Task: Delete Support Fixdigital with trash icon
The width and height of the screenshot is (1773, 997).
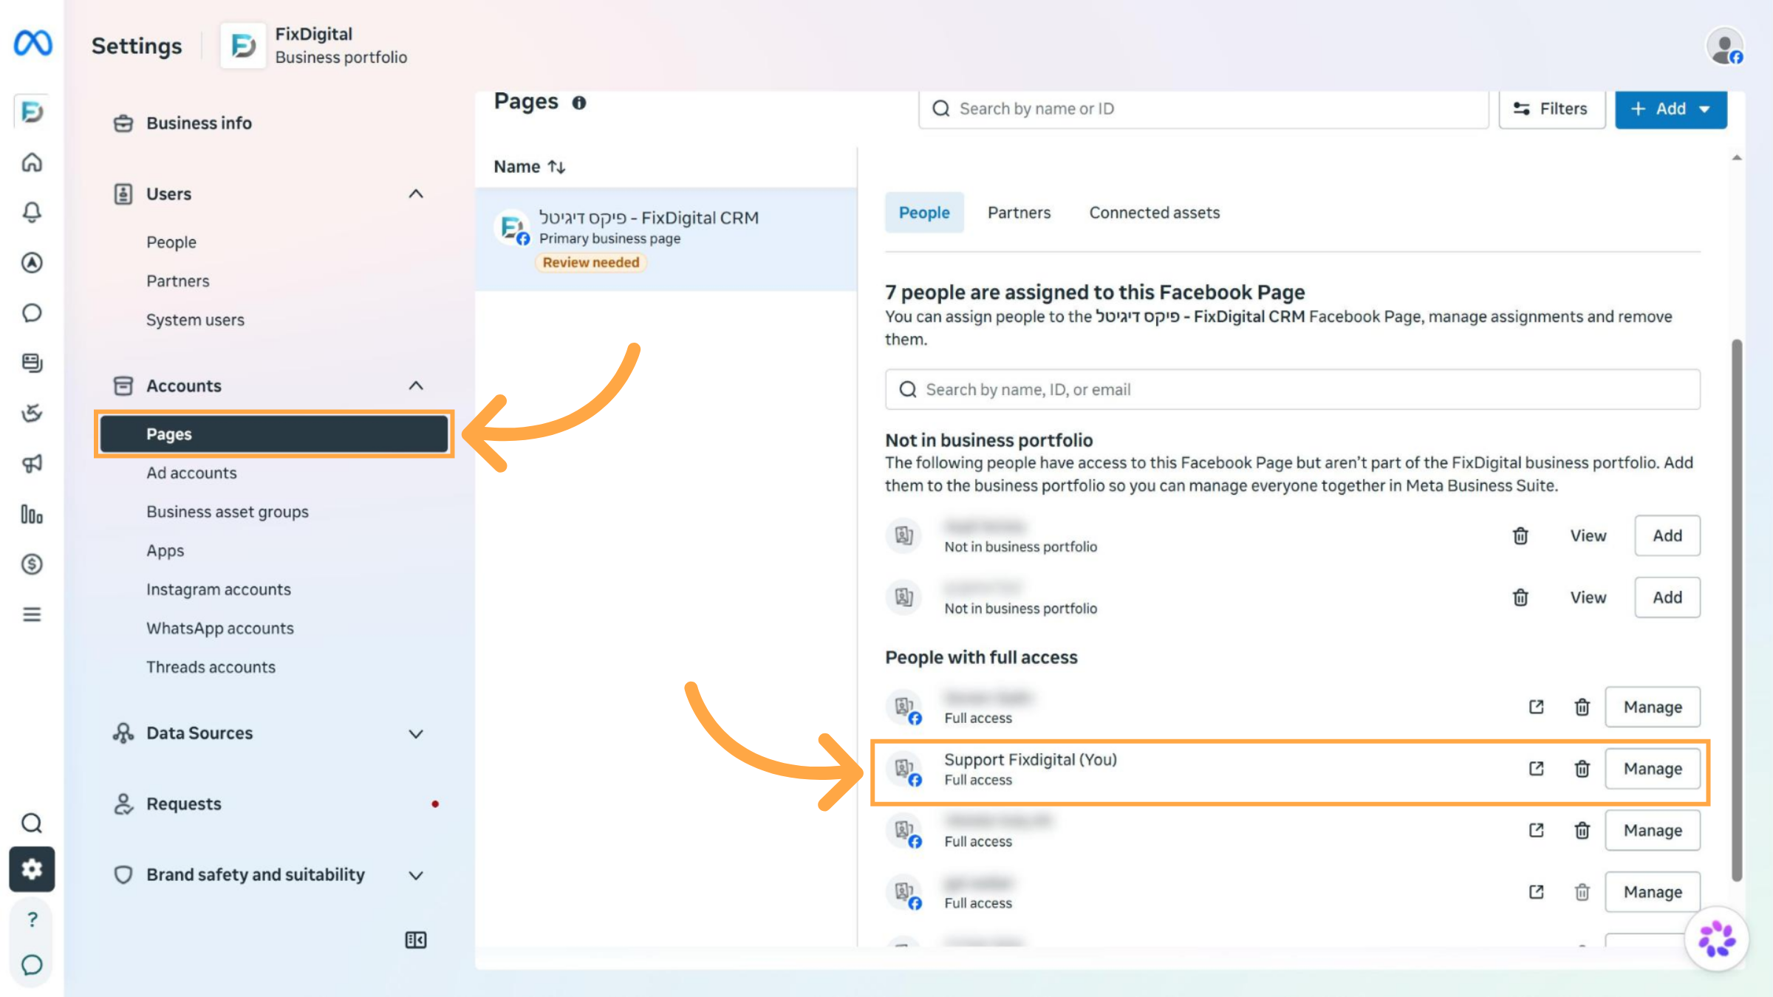Action: pos(1582,769)
